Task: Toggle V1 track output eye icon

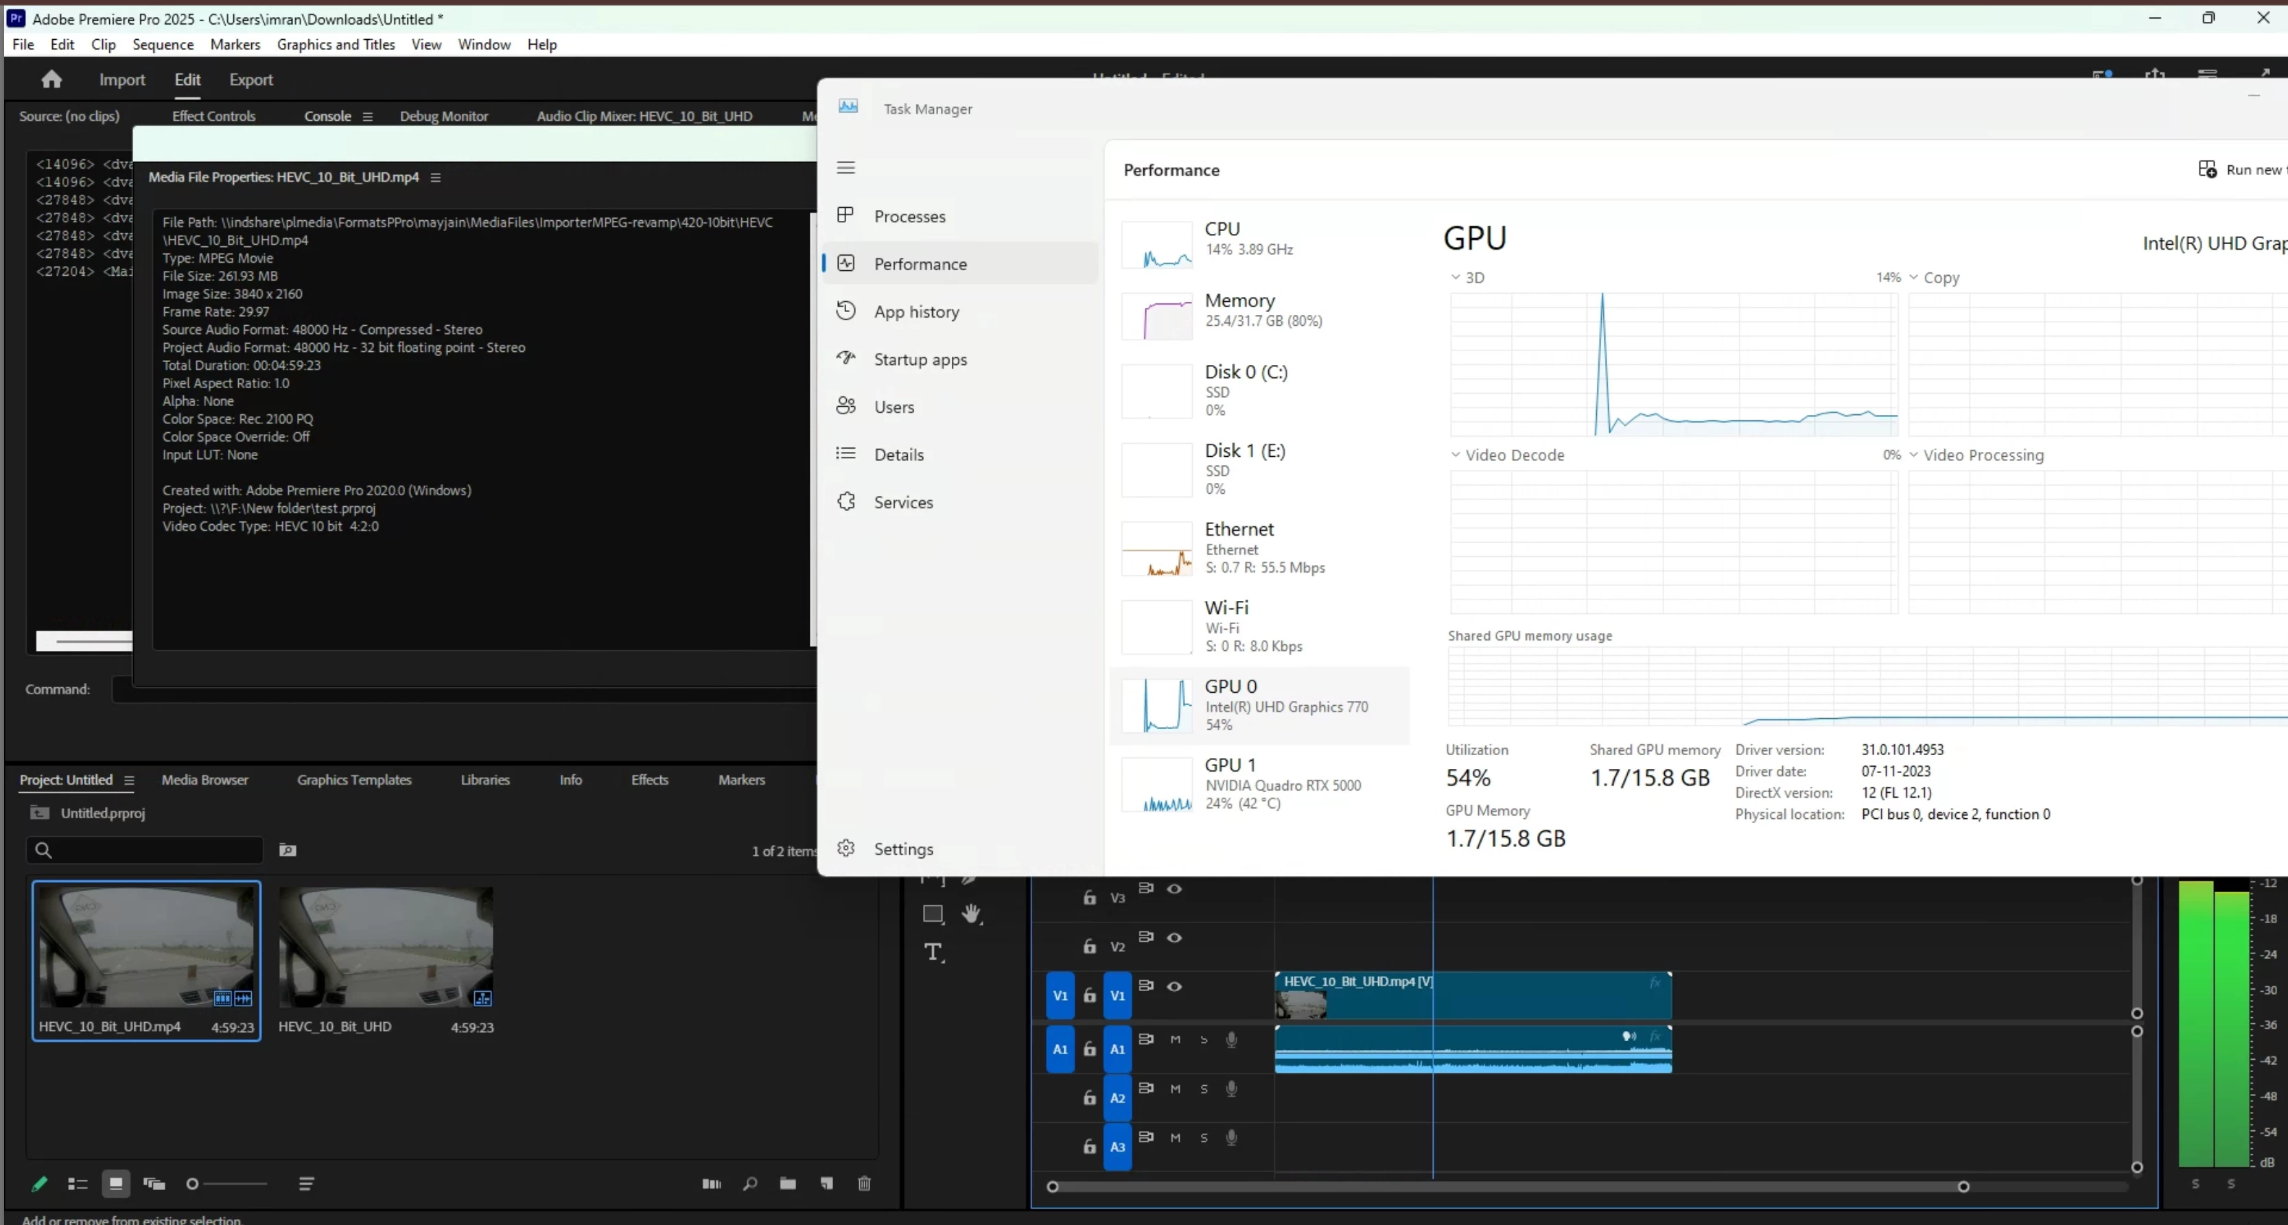Action: (1174, 986)
